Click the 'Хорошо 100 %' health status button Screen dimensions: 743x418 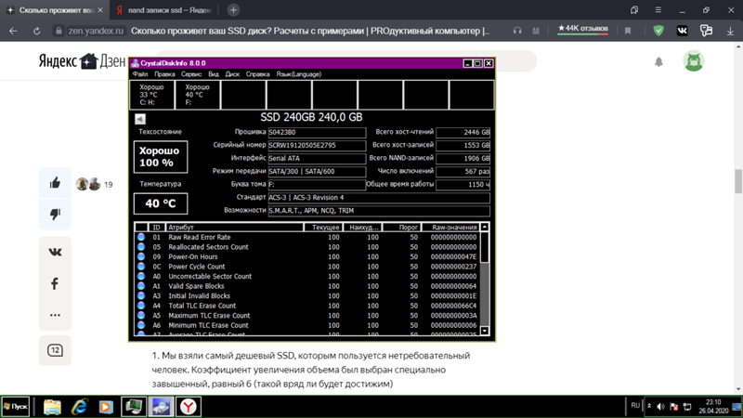click(x=160, y=156)
